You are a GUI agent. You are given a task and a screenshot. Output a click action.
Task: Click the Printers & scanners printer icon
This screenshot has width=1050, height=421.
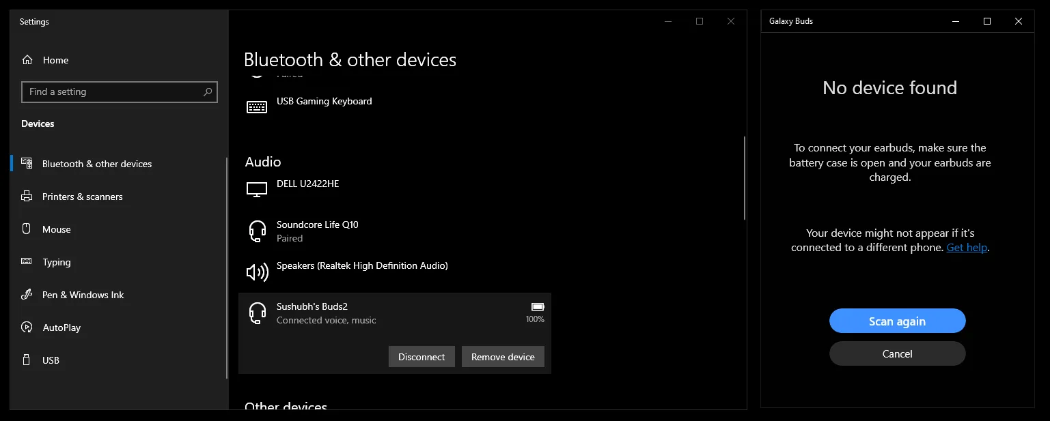(27, 197)
